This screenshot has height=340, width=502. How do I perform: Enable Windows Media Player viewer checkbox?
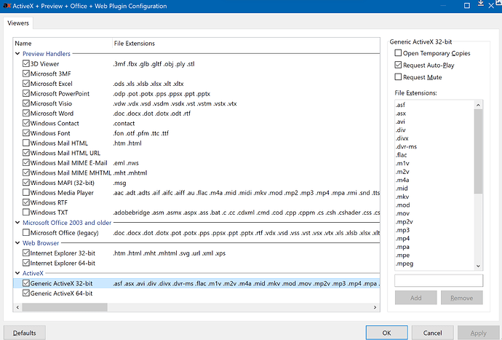(x=26, y=193)
